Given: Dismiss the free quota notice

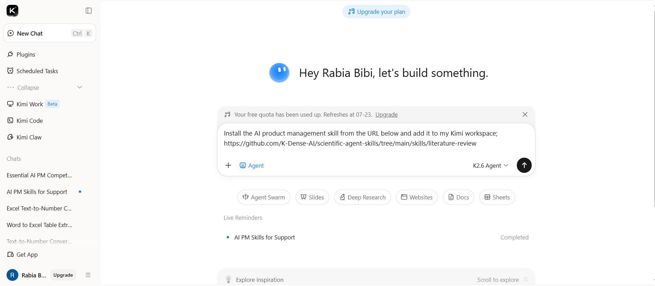Looking at the screenshot, I should coord(525,115).
